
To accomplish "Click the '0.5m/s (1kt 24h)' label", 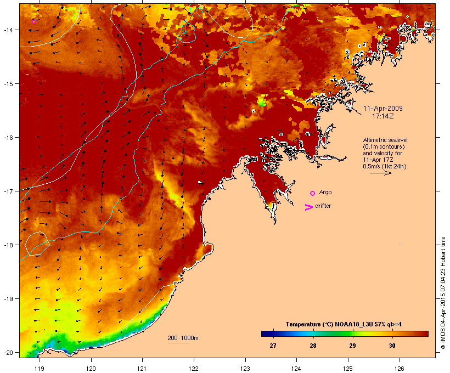I will point(385,166).
